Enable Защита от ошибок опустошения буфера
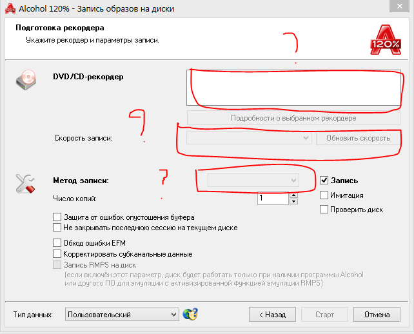 tap(57, 217)
